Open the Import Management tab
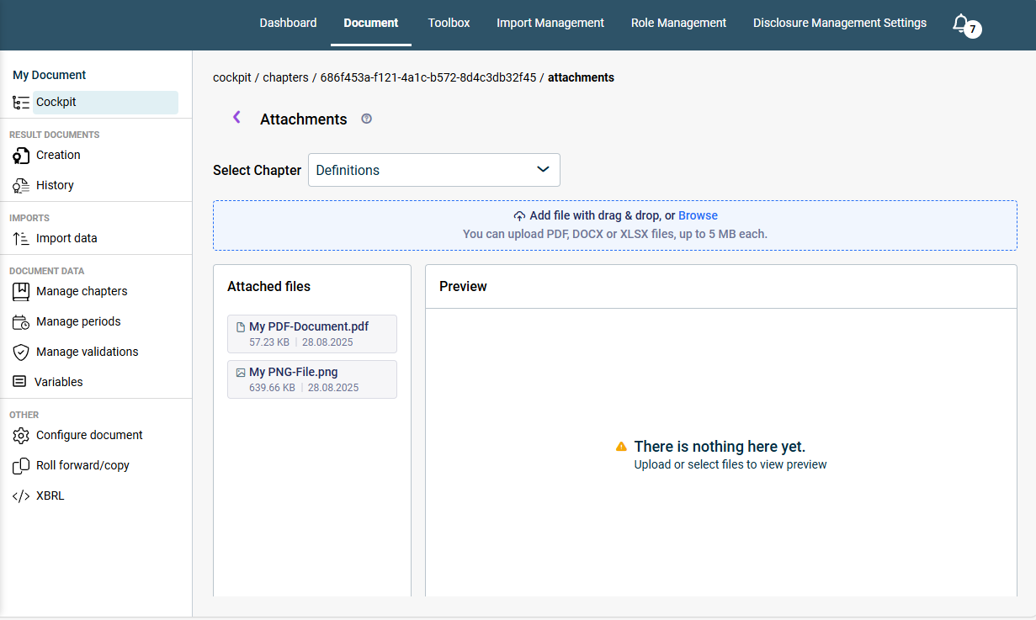Screen dimensions: 1036x620 point(550,24)
